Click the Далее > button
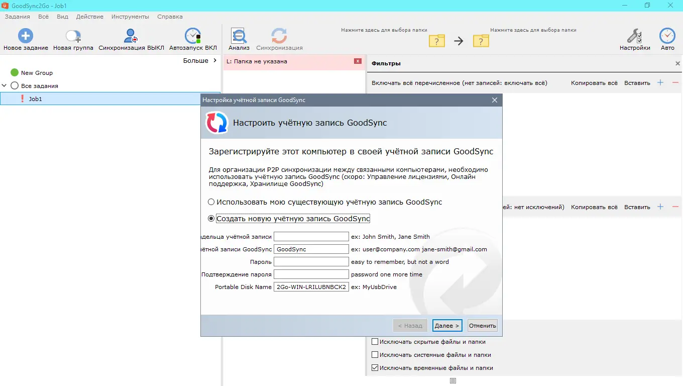Viewport: 683px width, 386px height. coord(447,326)
